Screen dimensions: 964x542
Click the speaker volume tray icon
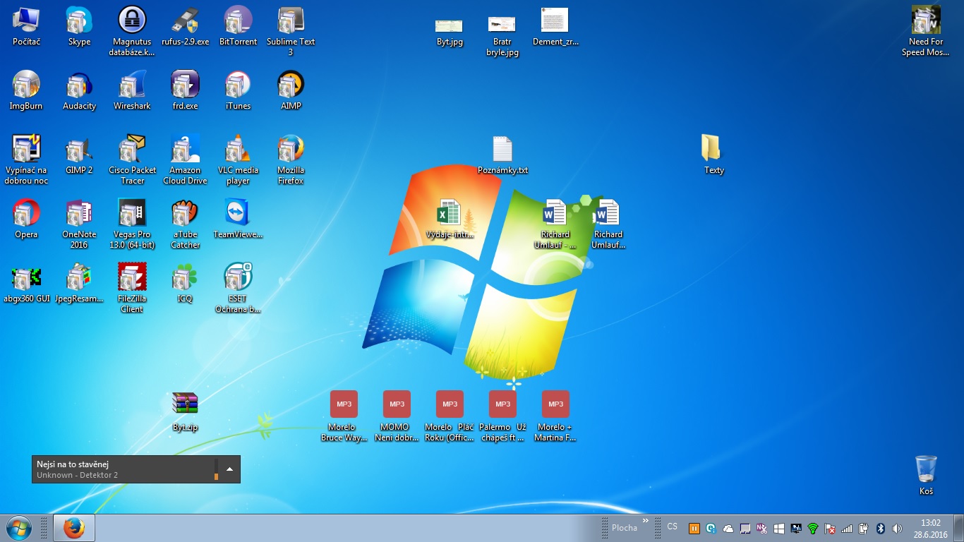point(897,528)
